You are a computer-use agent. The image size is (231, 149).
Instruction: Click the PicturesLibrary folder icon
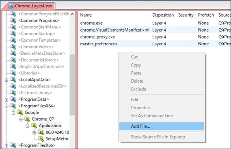[13, 93]
